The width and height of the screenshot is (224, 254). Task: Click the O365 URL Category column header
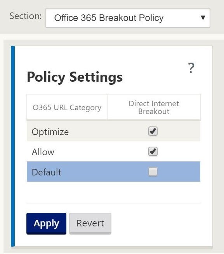67,107
